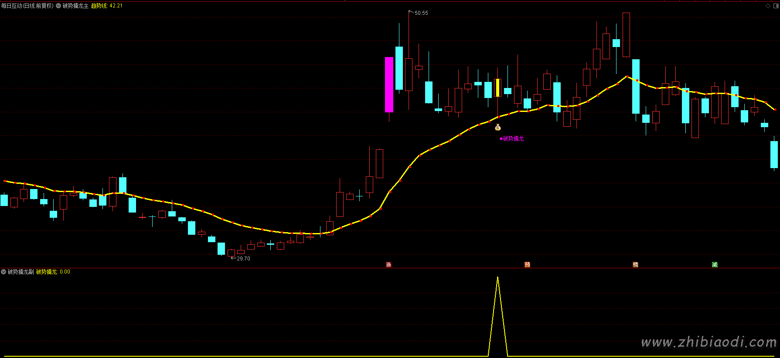Image resolution: width=780 pixels, height=358 pixels.
Task: Click the green 减 event marker
Action: 715,264
